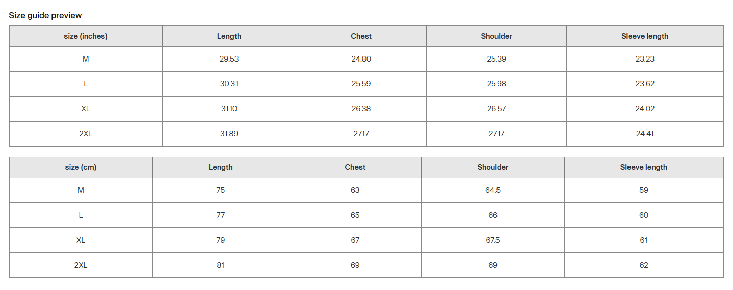
Task: Click the 31.10 length value
Action: [229, 109]
